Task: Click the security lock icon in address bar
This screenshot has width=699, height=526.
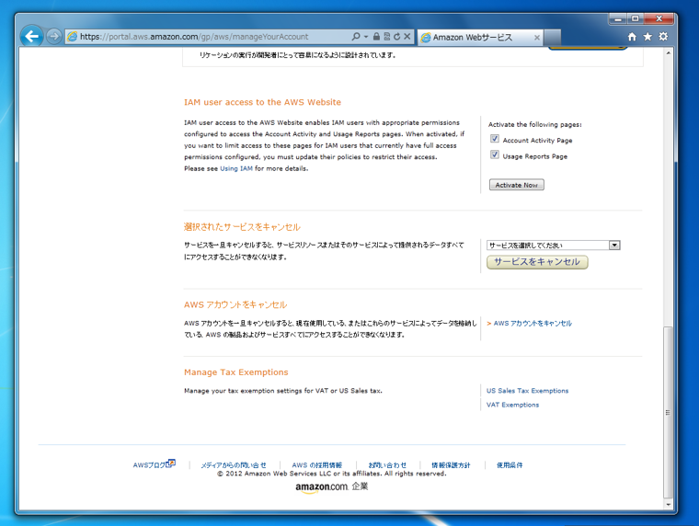Action: 376,37
